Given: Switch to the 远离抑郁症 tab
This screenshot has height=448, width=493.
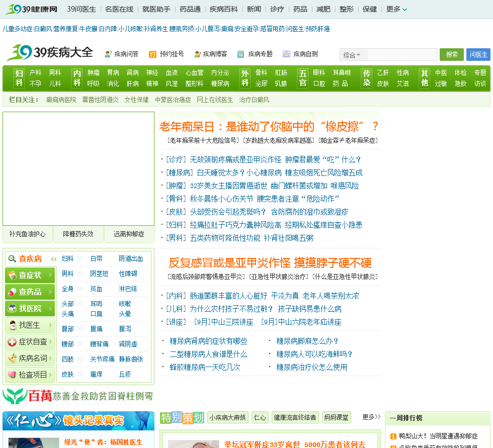Looking at the screenshot, I should pos(129,234).
